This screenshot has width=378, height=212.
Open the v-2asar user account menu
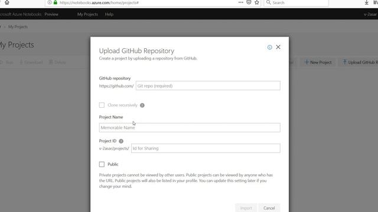(x=370, y=14)
